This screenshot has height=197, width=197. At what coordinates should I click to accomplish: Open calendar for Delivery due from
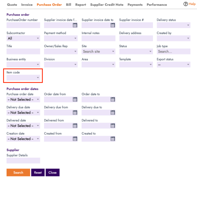[75, 113]
